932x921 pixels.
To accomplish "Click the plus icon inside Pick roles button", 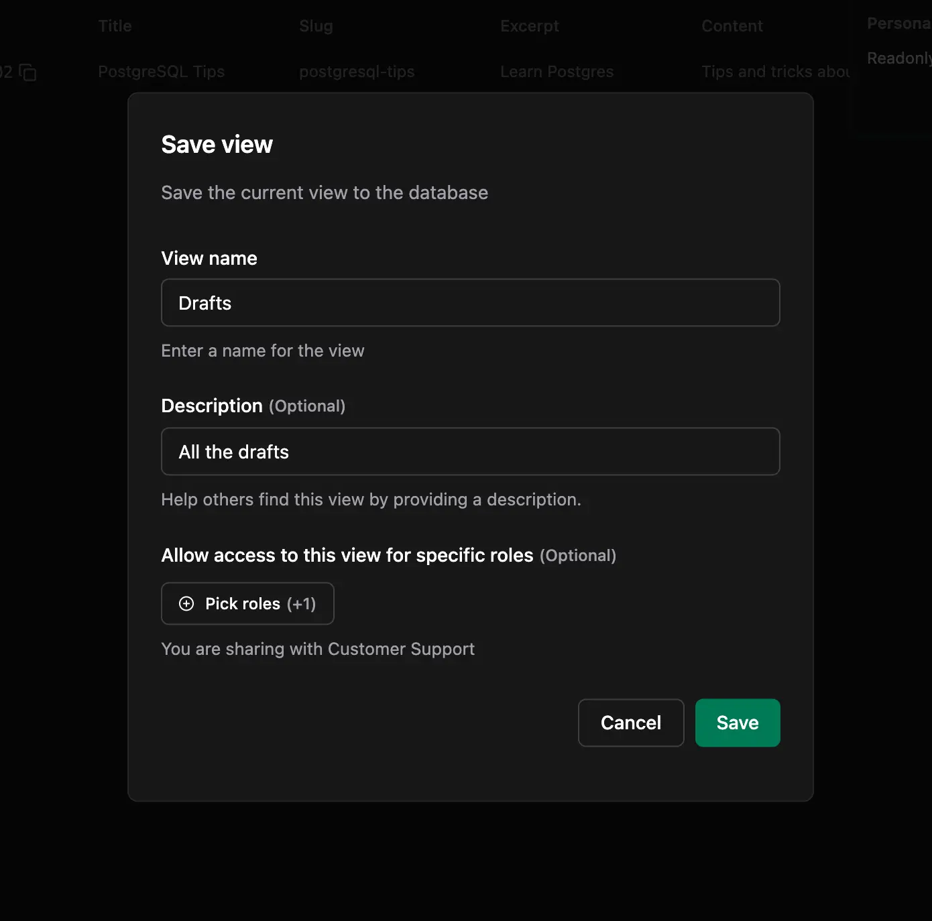I will pos(186,603).
